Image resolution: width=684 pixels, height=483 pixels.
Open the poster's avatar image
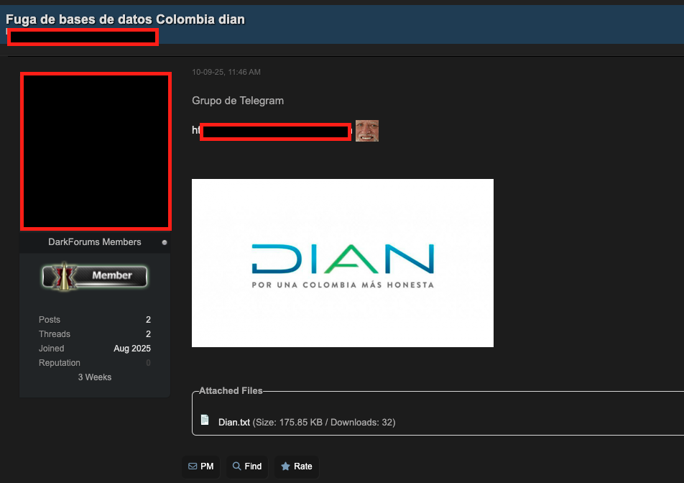pos(95,151)
